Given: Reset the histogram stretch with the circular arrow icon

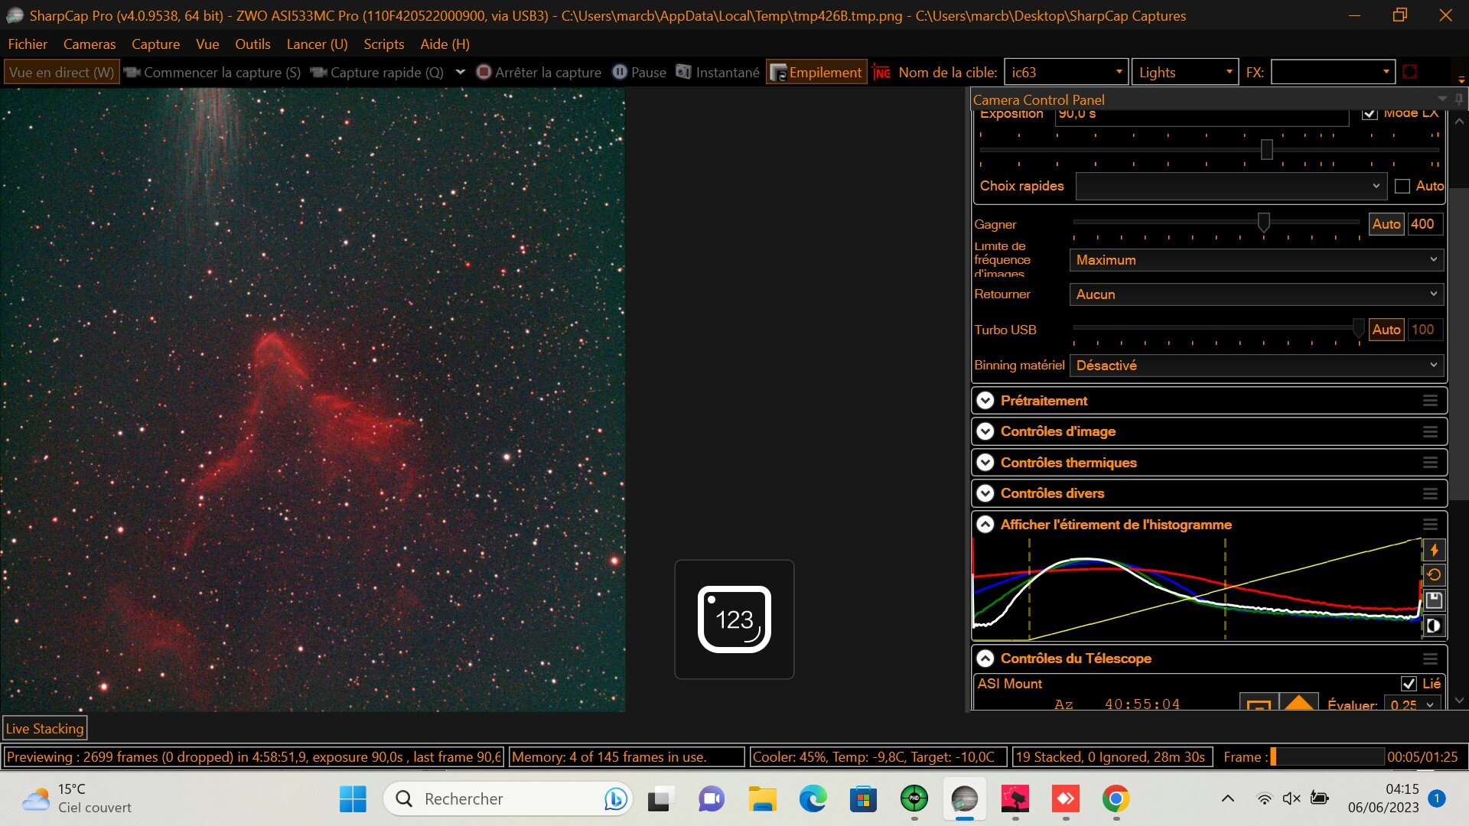Looking at the screenshot, I should tap(1434, 574).
